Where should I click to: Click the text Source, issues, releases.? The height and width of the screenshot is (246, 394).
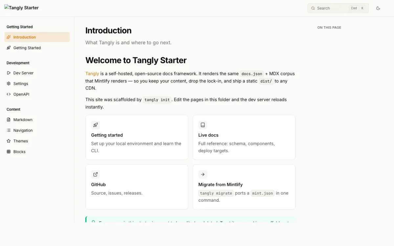click(117, 193)
